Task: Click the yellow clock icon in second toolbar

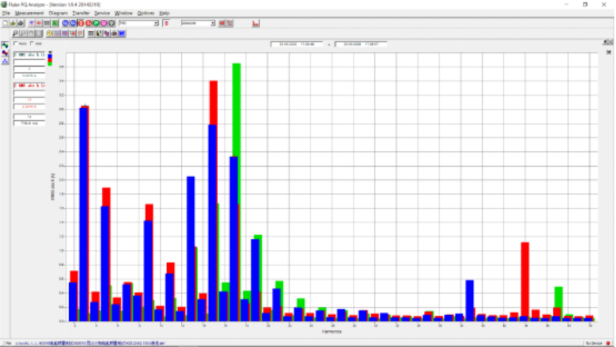Action: pos(49,34)
